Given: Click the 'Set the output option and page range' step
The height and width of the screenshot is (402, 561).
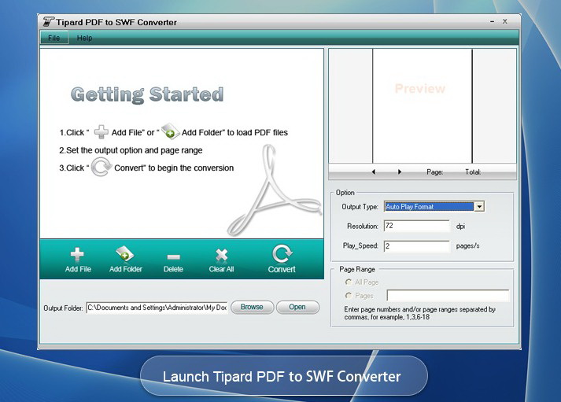Looking at the screenshot, I should (x=131, y=150).
